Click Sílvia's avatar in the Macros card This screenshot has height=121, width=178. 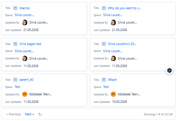tap(25, 22)
